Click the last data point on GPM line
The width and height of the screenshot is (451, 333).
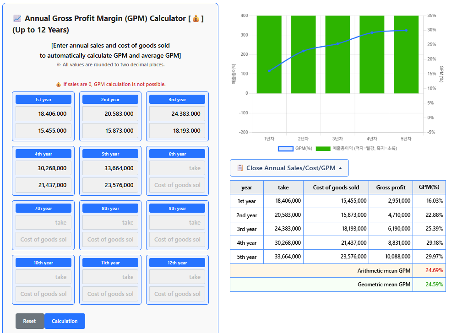tap(406, 30)
